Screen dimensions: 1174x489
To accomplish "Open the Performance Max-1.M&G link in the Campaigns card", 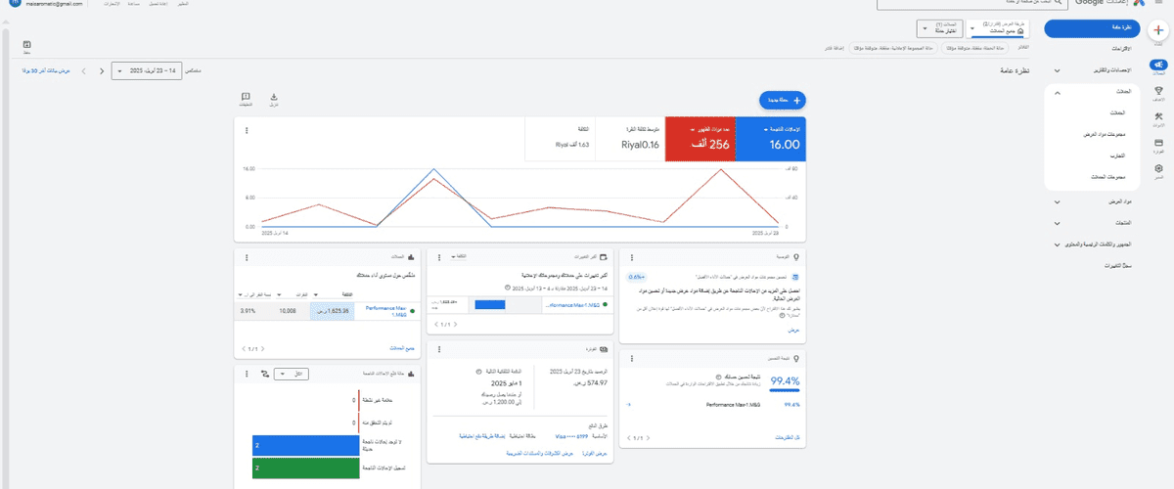I will 386,310.
